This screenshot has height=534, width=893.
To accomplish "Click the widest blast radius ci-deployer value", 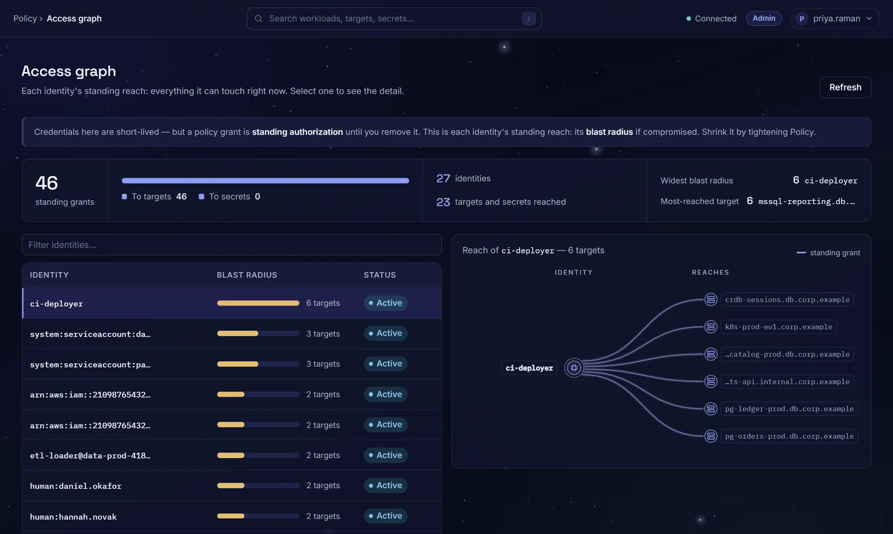I will tap(830, 181).
